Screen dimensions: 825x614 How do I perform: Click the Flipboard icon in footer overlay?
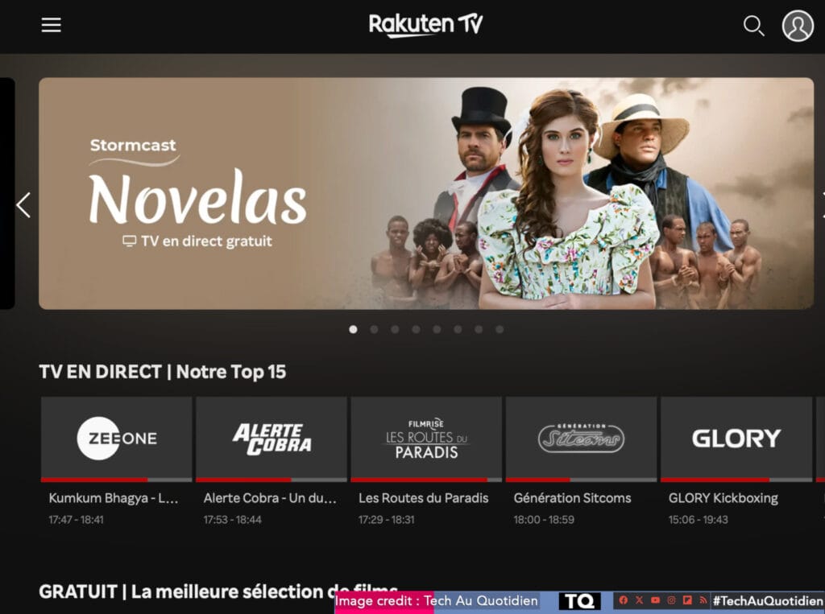[687, 600]
